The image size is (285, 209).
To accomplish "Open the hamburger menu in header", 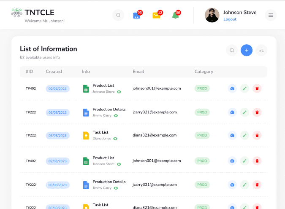I will coord(271,15).
